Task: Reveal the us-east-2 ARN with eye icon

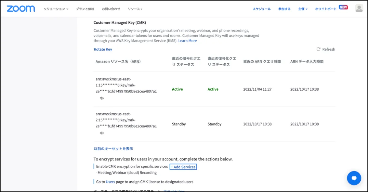Action: point(102,133)
